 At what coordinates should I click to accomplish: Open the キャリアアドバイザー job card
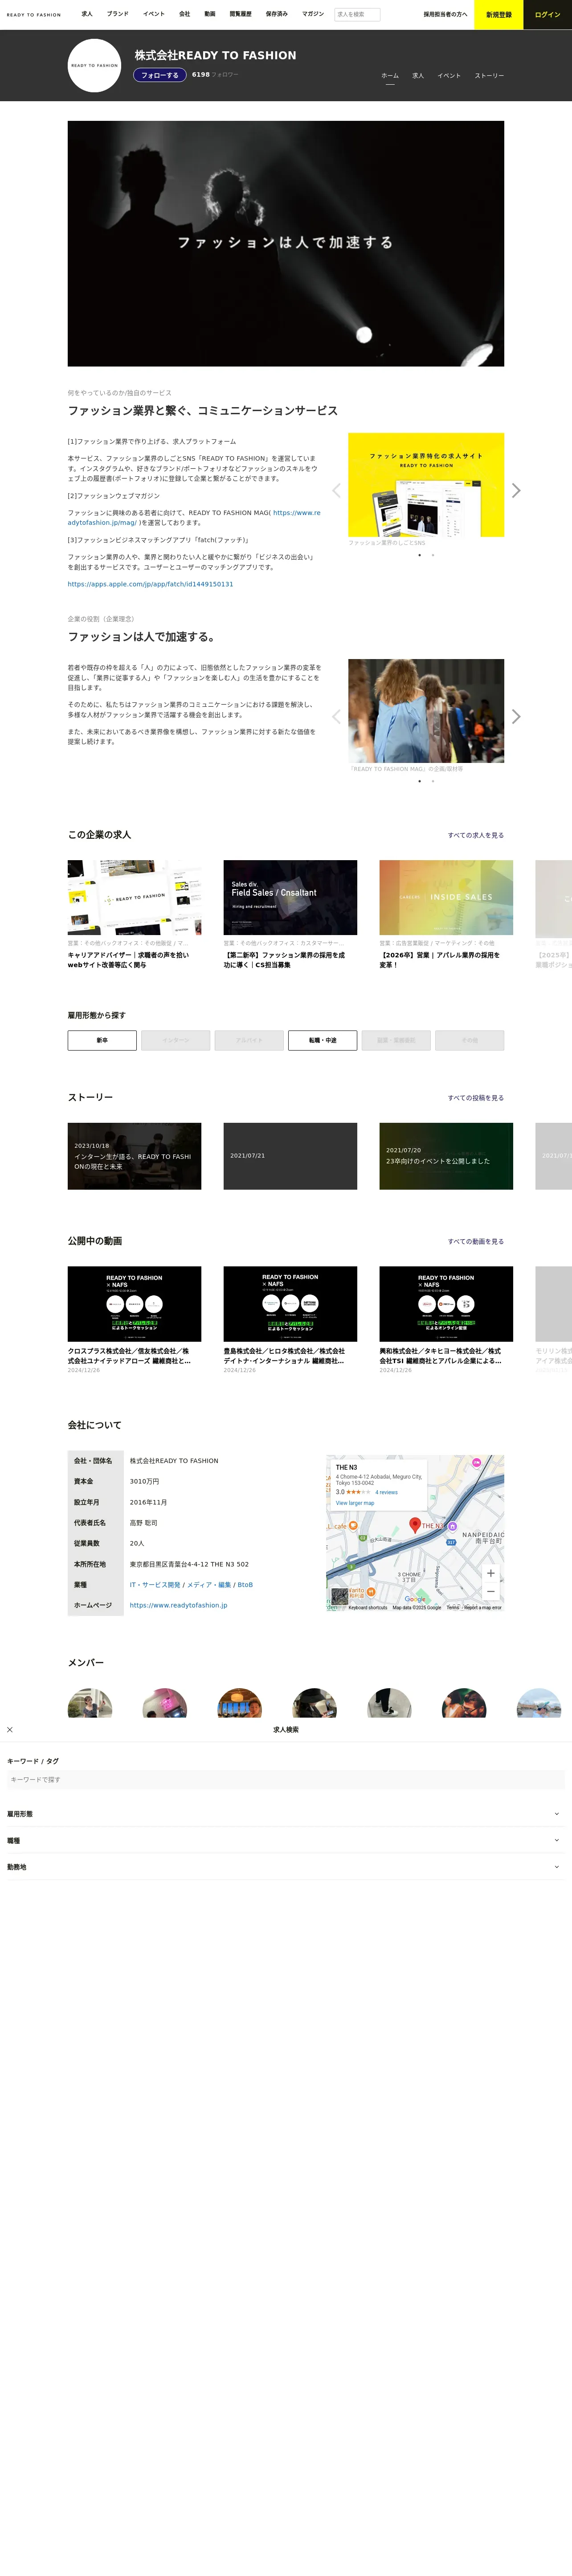coord(135,915)
